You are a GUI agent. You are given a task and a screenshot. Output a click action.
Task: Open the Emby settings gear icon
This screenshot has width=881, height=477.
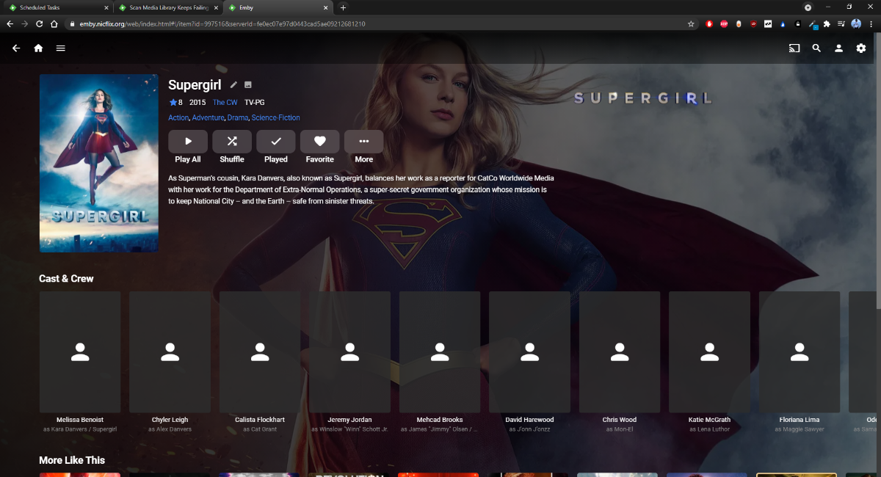click(861, 48)
